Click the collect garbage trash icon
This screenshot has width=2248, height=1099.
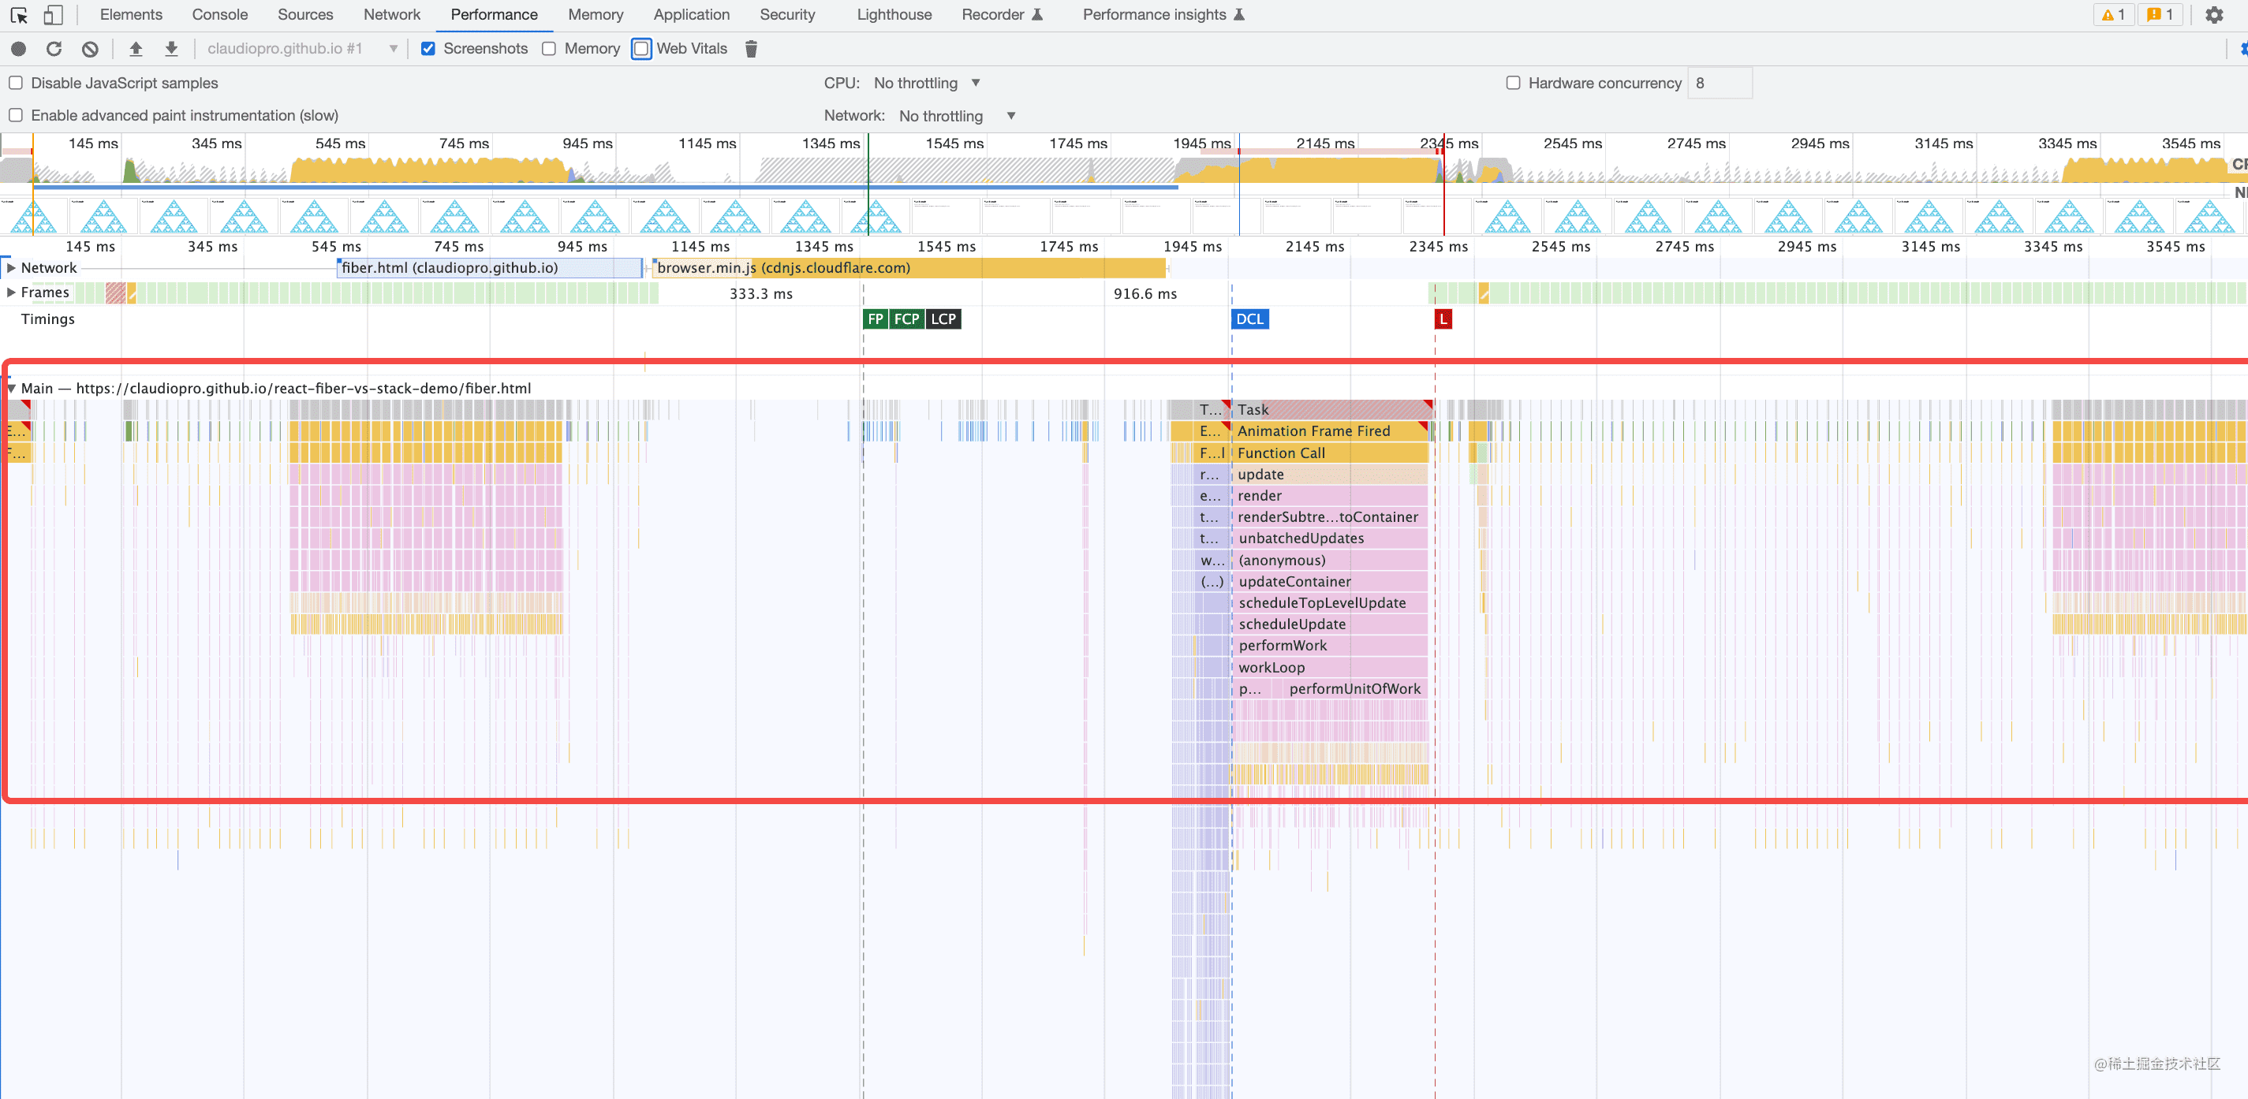(750, 49)
